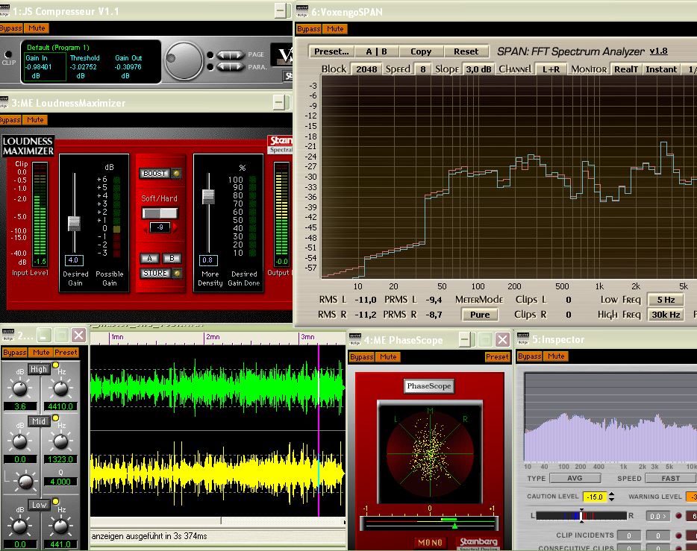Open the Block size 2048 selector
Viewport: 697px width, 551px height.
[x=366, y=69]
